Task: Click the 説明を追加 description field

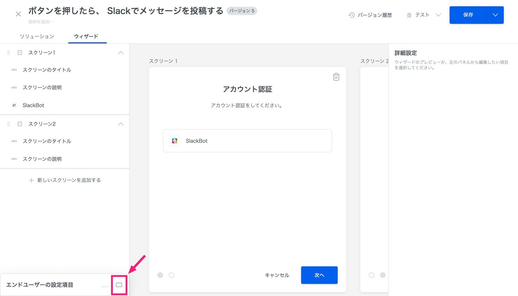Action: (x=41, y=22)
